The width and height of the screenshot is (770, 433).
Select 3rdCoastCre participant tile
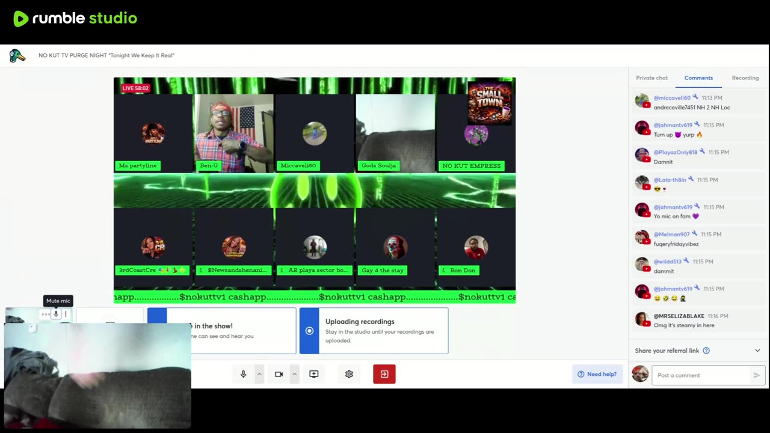click(x=153, y=247)
